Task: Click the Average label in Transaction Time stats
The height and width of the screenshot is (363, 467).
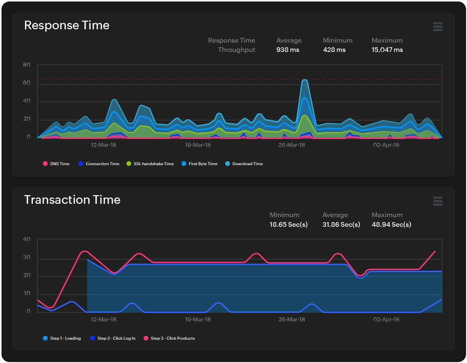Action: pos(335,215)
